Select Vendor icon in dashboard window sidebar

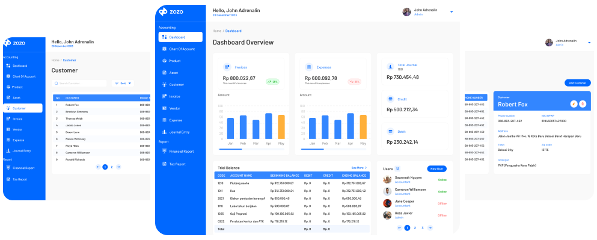tap(165, 108)
